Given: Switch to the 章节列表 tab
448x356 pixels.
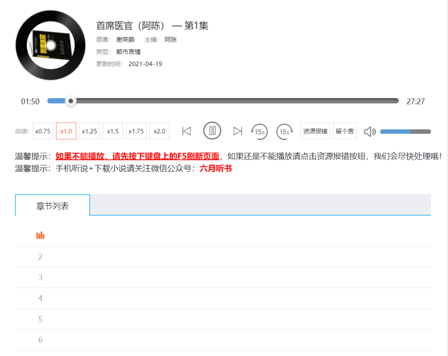Looking at the screenshot, I should coord(52,204).
